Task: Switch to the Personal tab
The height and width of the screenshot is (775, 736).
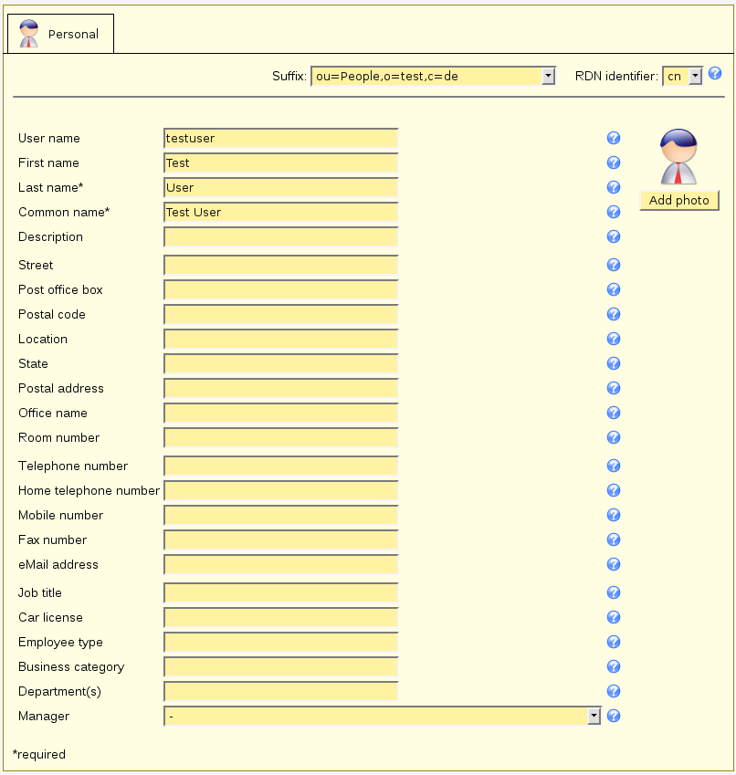Action: click(x=60, y=34)
